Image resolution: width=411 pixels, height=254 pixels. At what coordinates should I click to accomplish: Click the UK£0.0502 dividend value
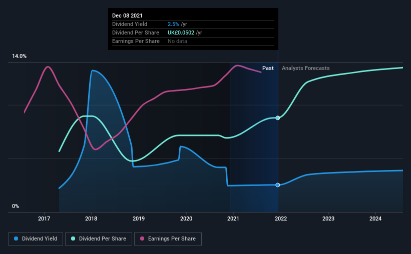point(181,32)
